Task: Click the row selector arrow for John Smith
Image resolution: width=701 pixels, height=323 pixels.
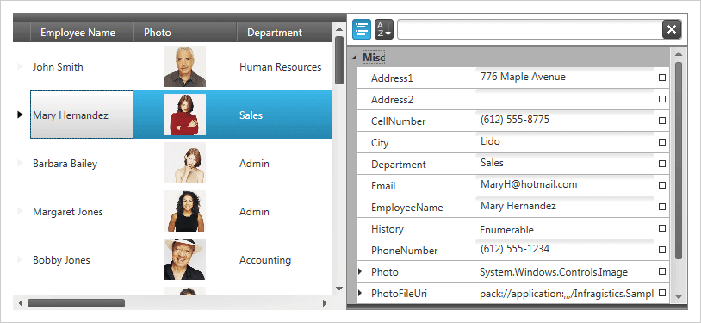Action: coord(20,66)
